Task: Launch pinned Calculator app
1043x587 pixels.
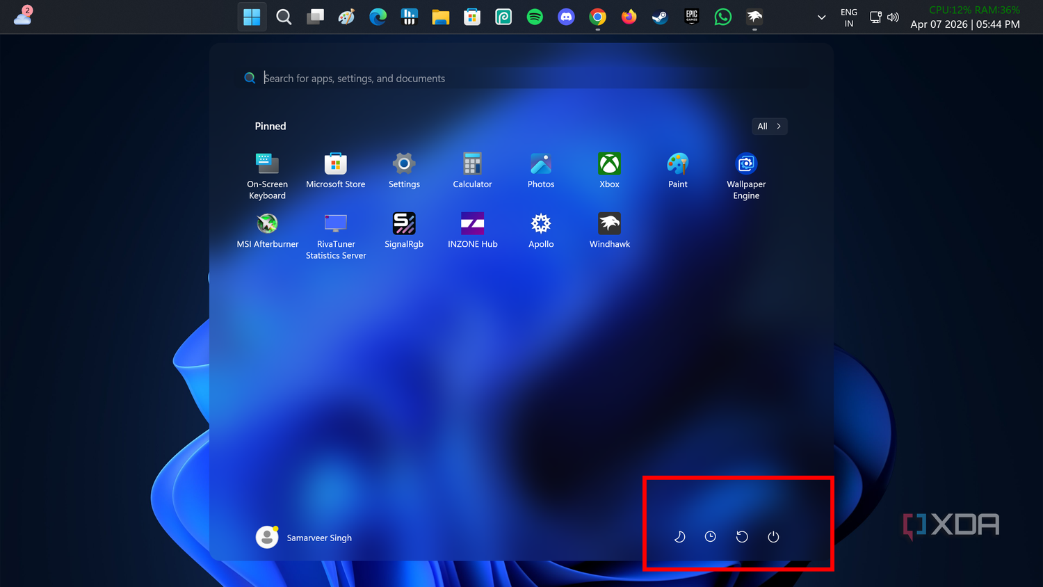Action: point(472,171)
